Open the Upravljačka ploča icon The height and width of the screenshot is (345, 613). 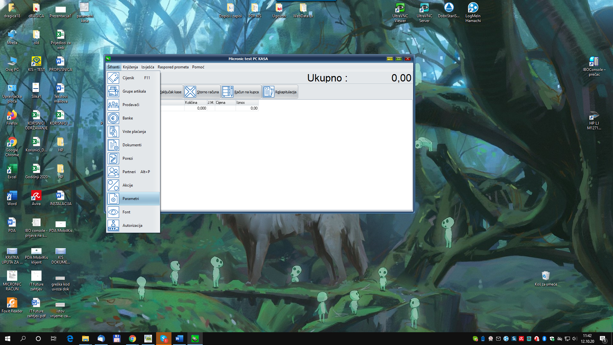tap(12, 93)
